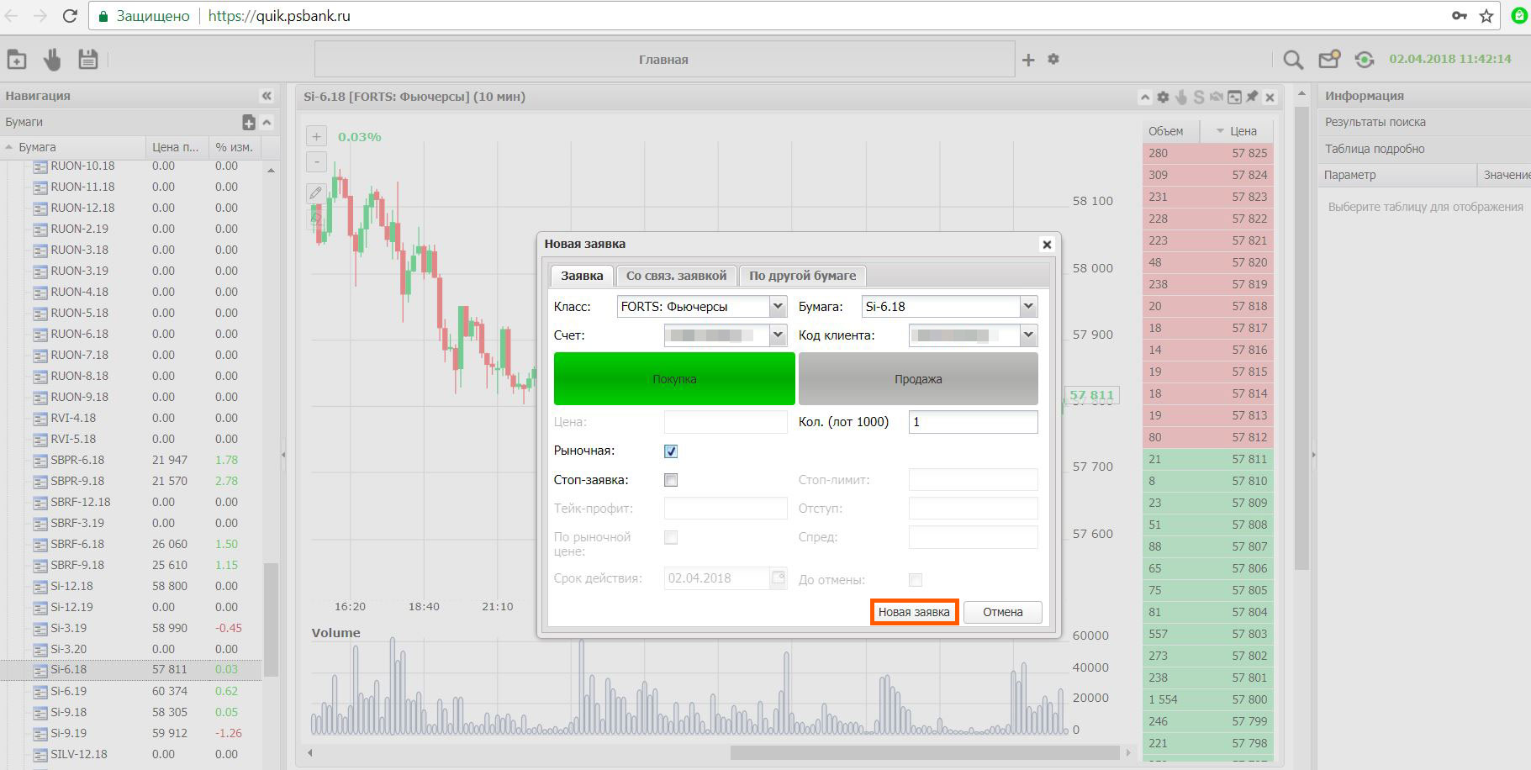This screenshot has height=770, width=1531.
Task: Click the Объем column header
Action: [x=1171, y=131]
